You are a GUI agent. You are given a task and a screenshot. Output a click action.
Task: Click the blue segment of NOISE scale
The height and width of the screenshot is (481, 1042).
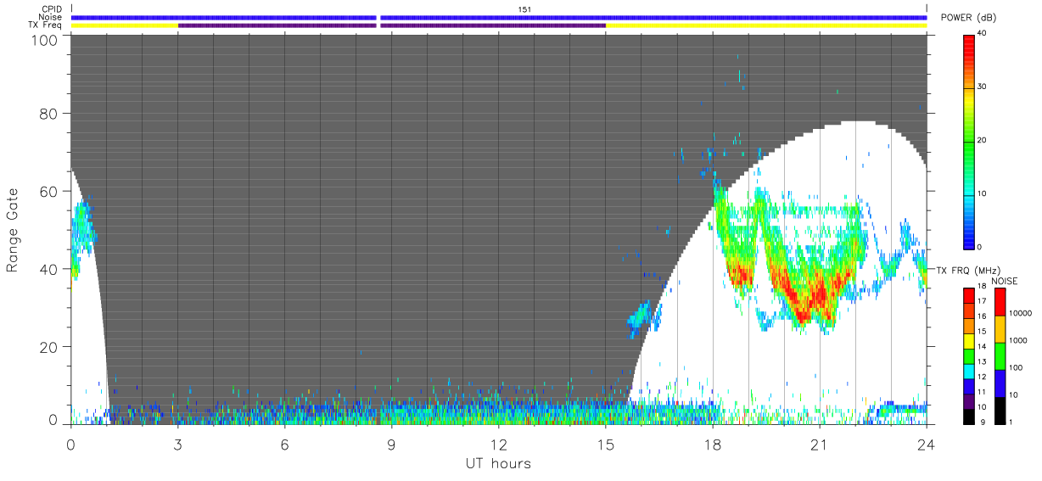[1000, 383]
